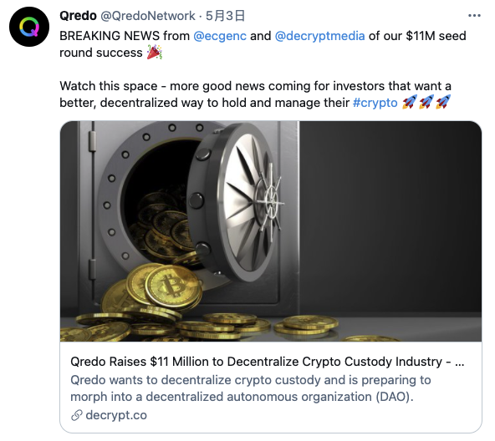This screenshot has width=495, height=441.
Task: Open the bitcoin vault preview image
Action: [x=271, y=231]
